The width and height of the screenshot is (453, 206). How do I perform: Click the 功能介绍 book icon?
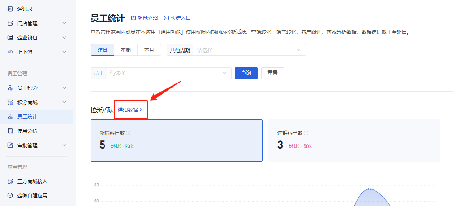tap(134, 18)
